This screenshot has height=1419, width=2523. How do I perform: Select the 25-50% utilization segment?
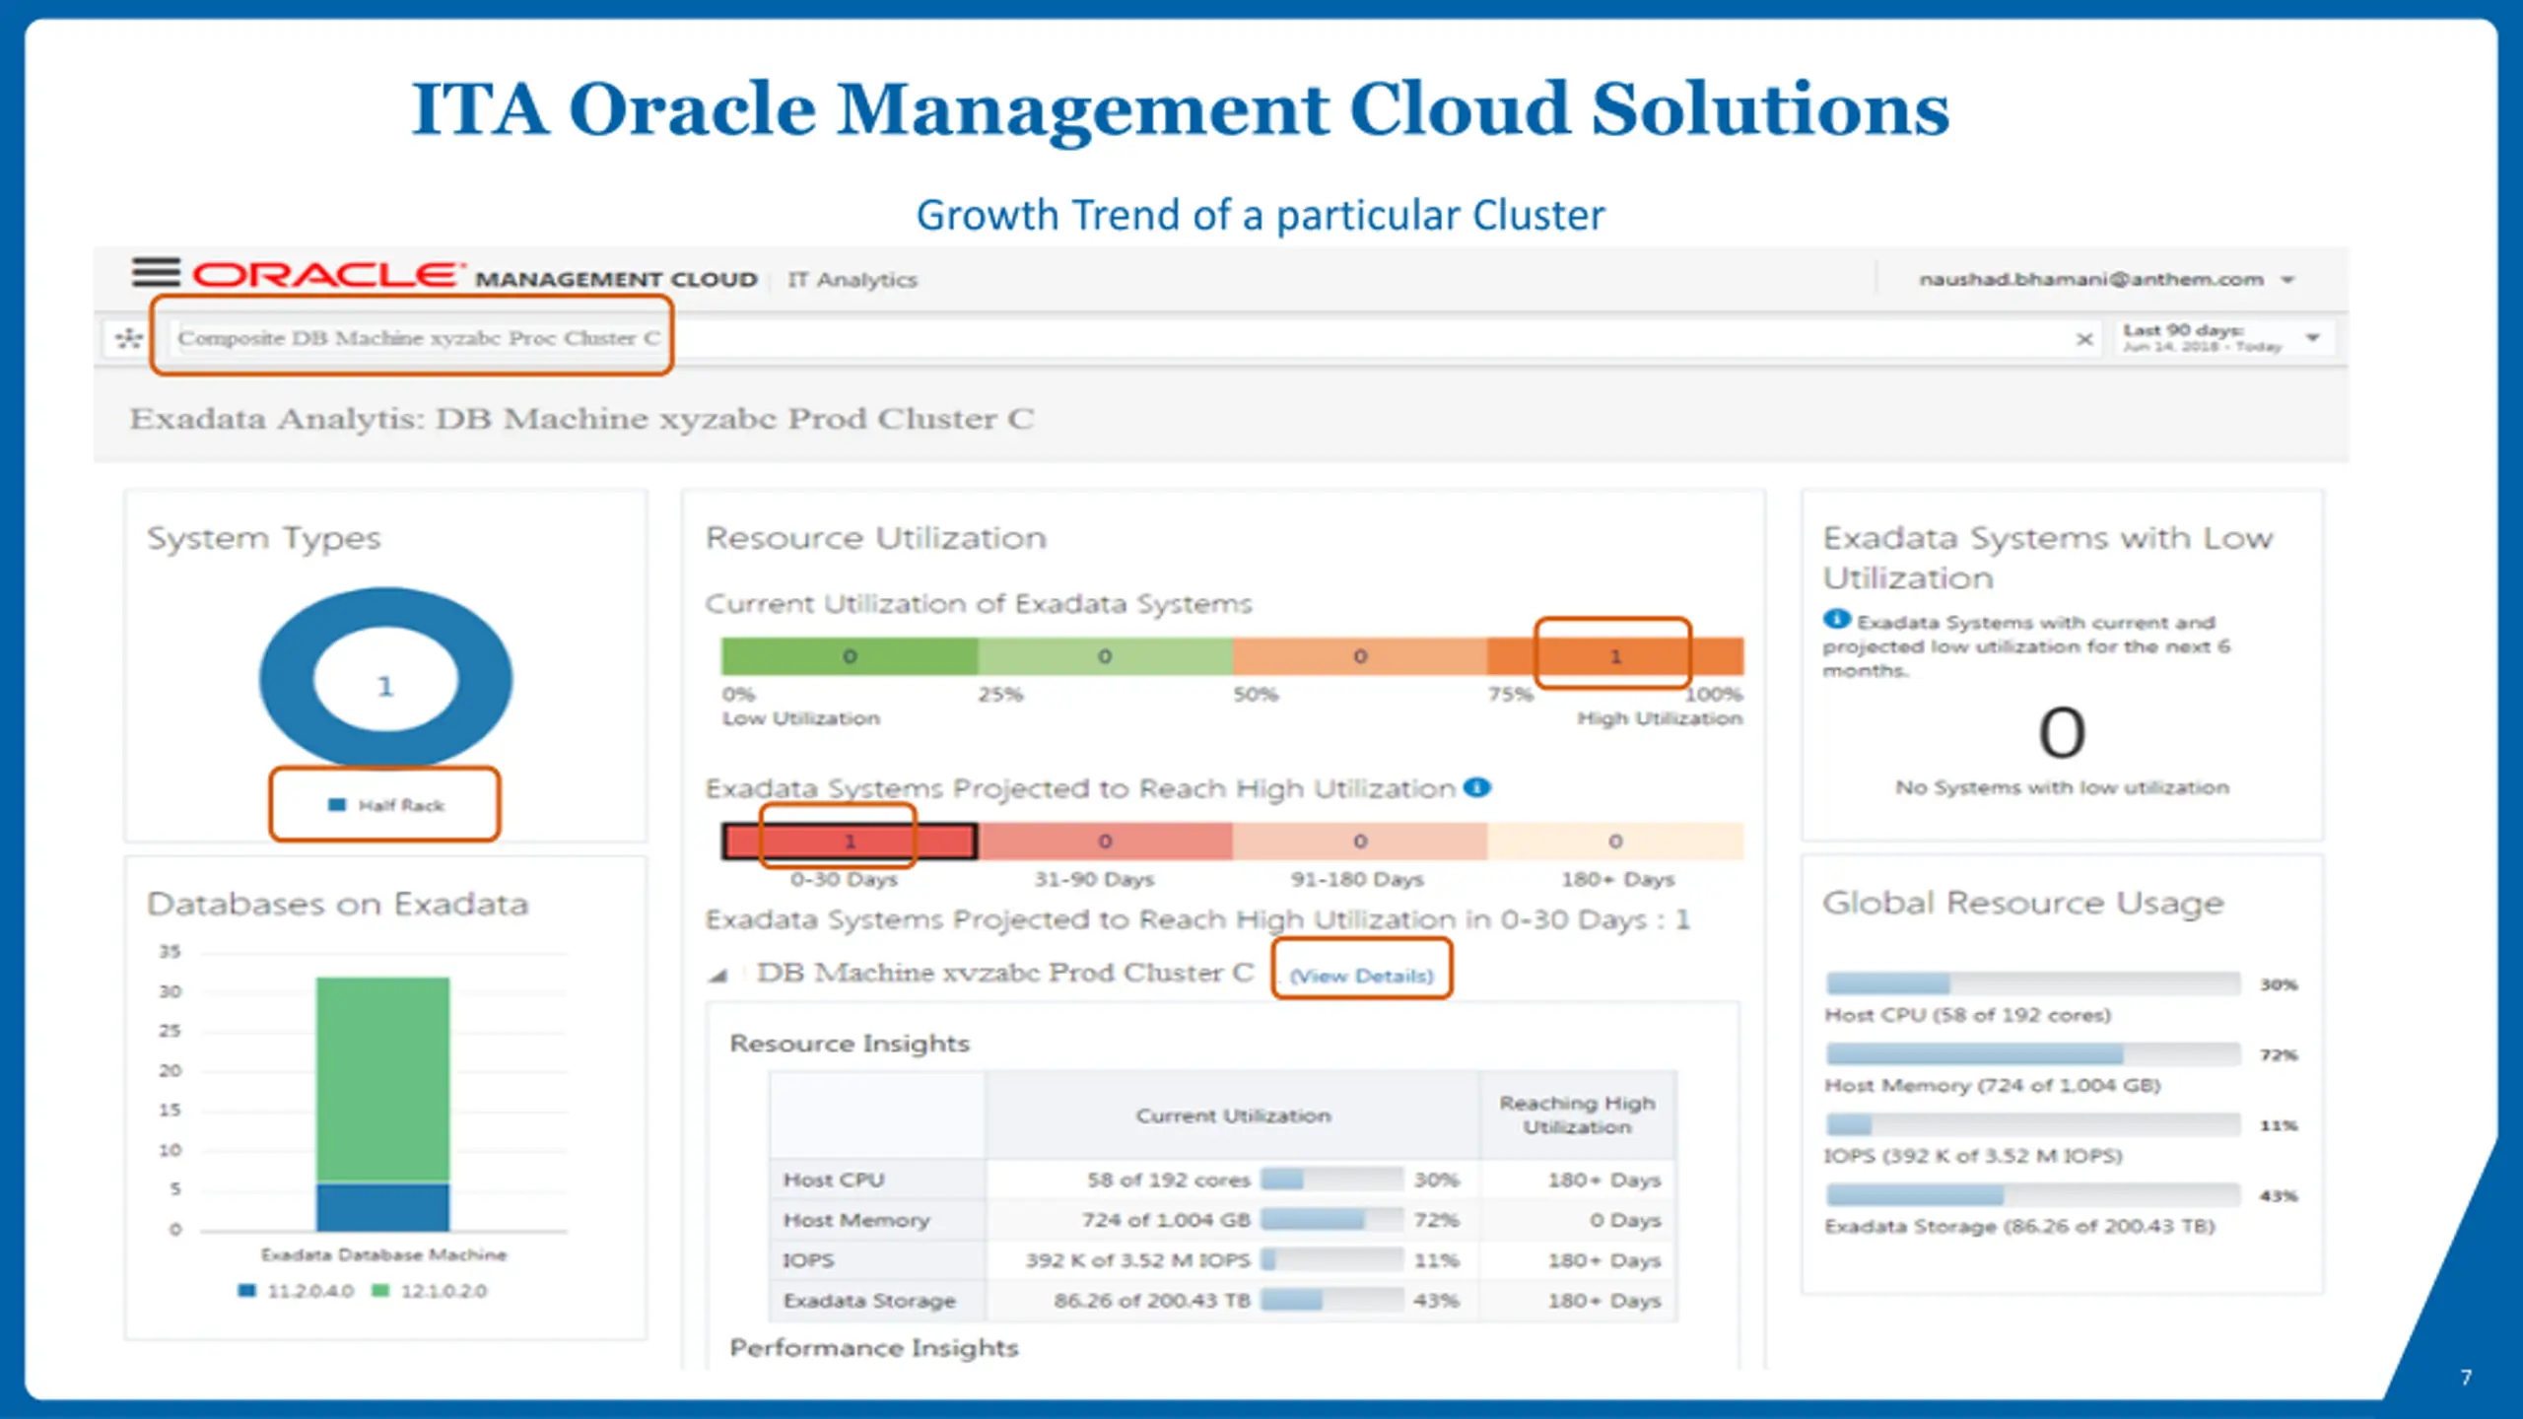tap(1105, 656)
